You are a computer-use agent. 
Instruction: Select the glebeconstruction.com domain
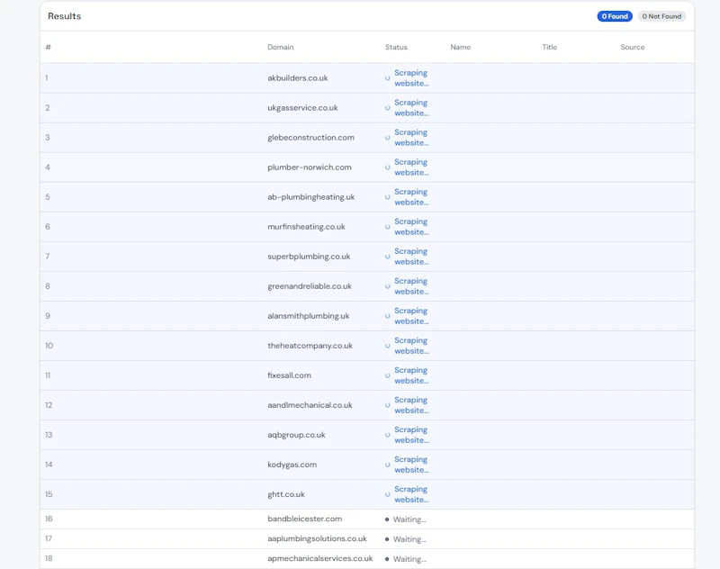coord(310,138)
